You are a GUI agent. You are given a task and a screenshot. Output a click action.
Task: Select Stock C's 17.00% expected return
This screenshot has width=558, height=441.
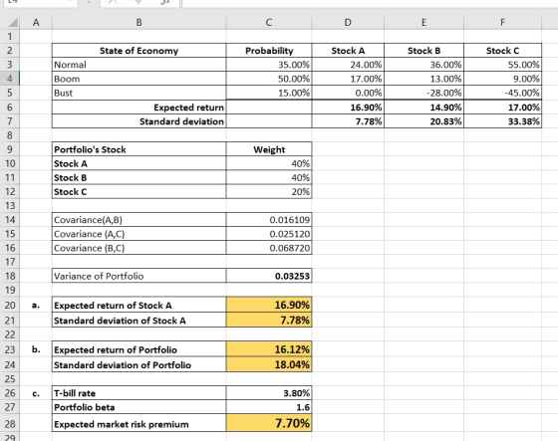point(502,108)
